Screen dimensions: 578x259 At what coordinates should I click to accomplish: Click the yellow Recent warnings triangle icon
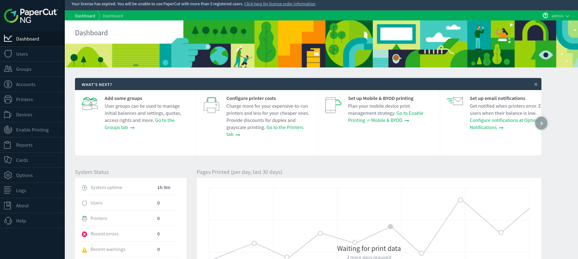point(84,250)
